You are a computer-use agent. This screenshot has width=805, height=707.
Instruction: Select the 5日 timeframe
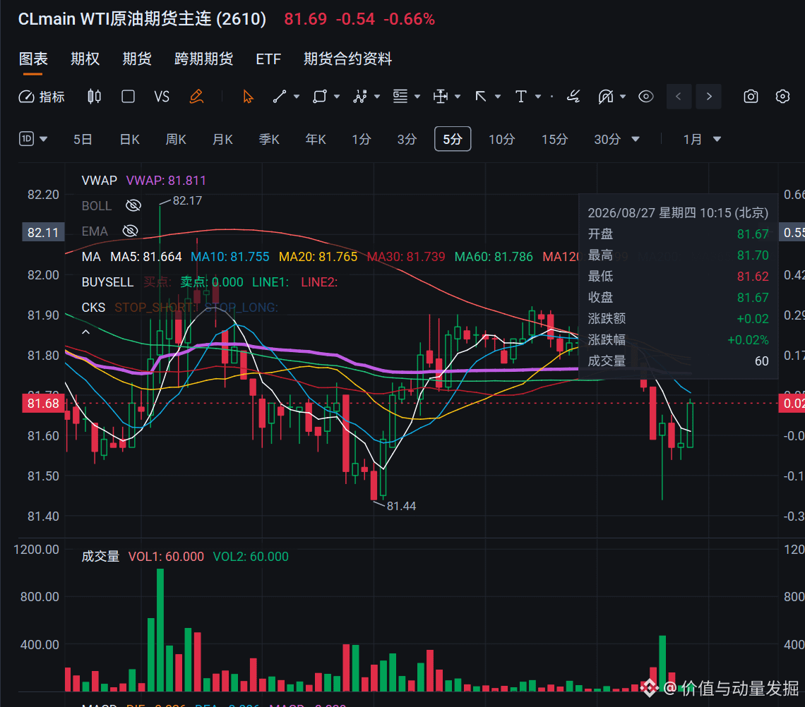pyautogui.click(x=83, y=139)
